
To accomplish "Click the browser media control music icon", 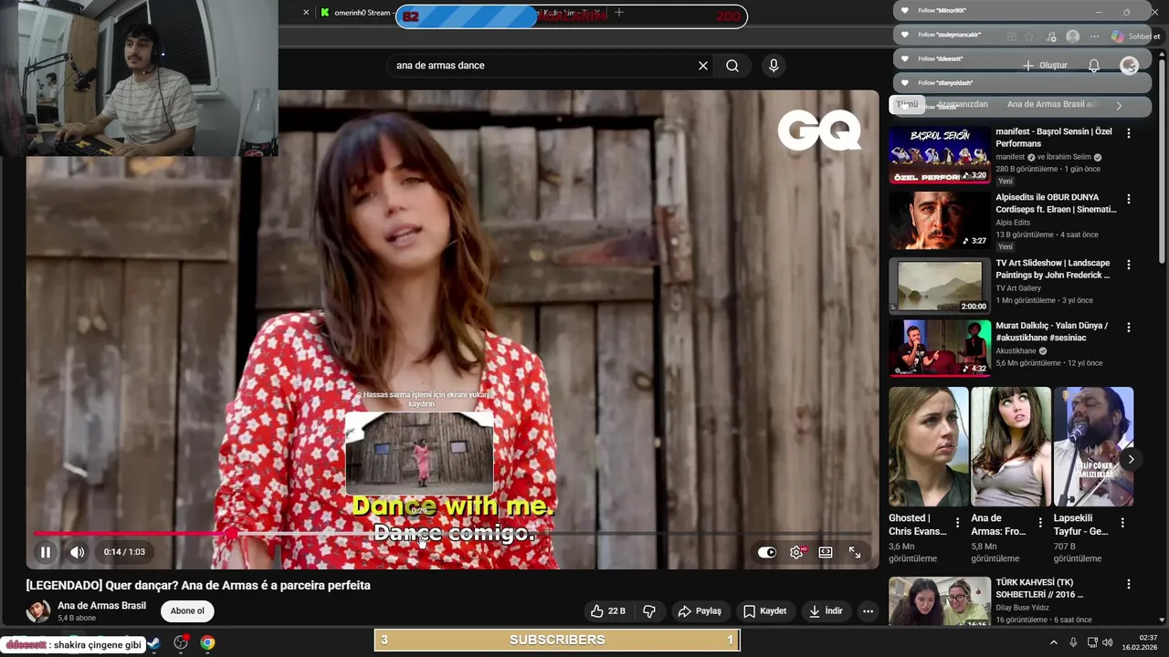I will (x=1051, y=36).
